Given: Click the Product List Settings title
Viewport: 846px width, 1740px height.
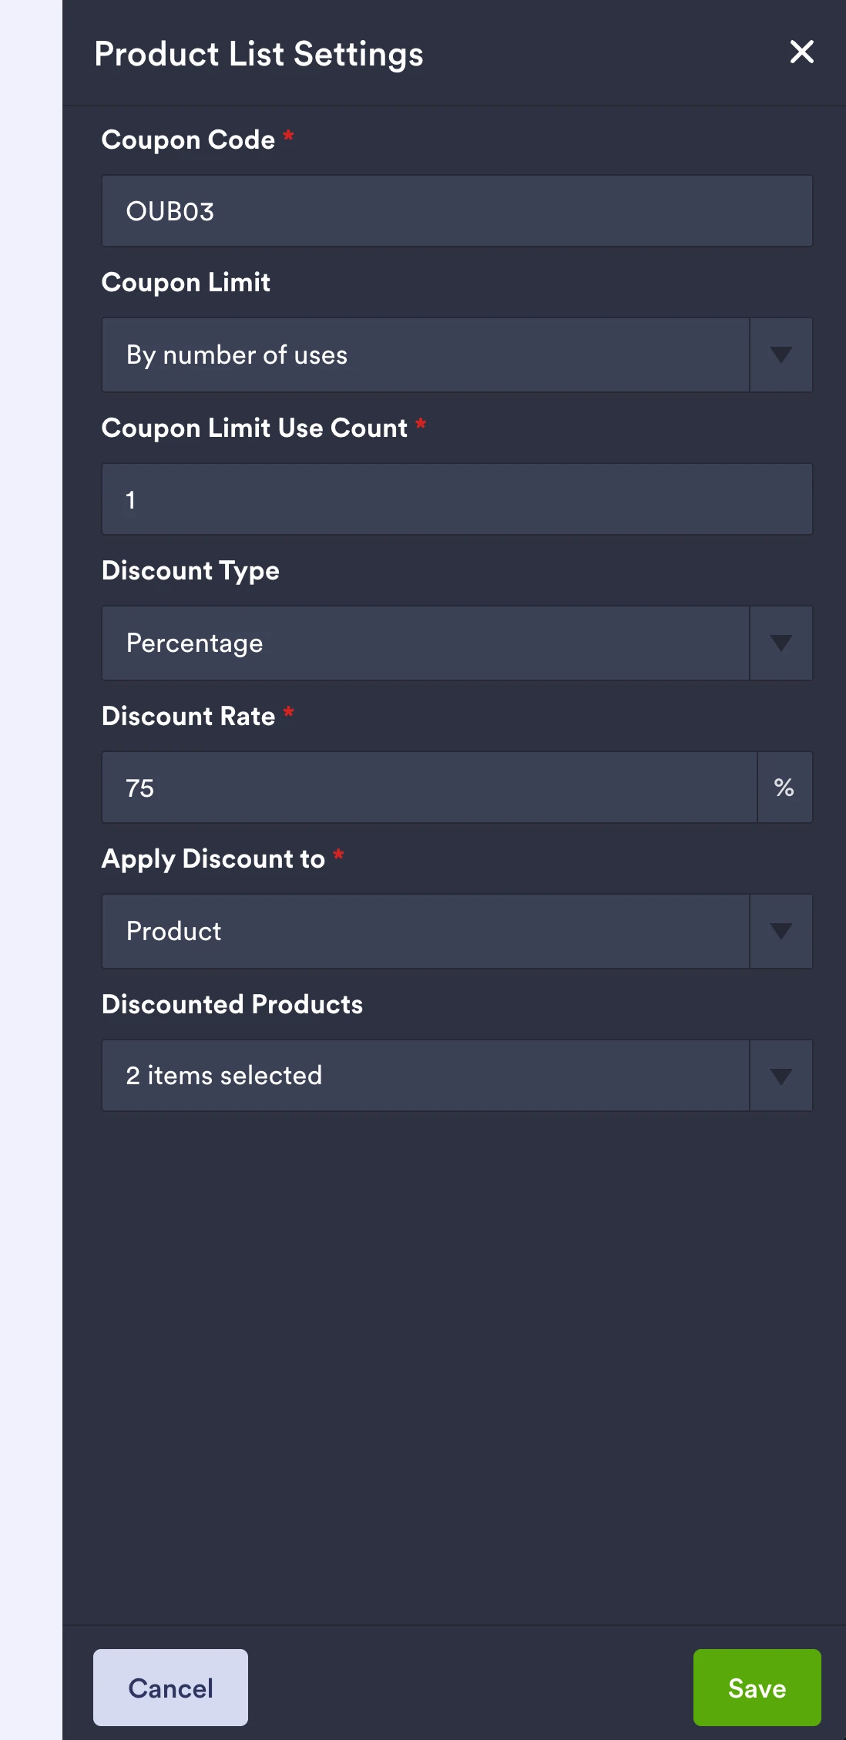Looking at the screenshot, I should pos(258,53).
